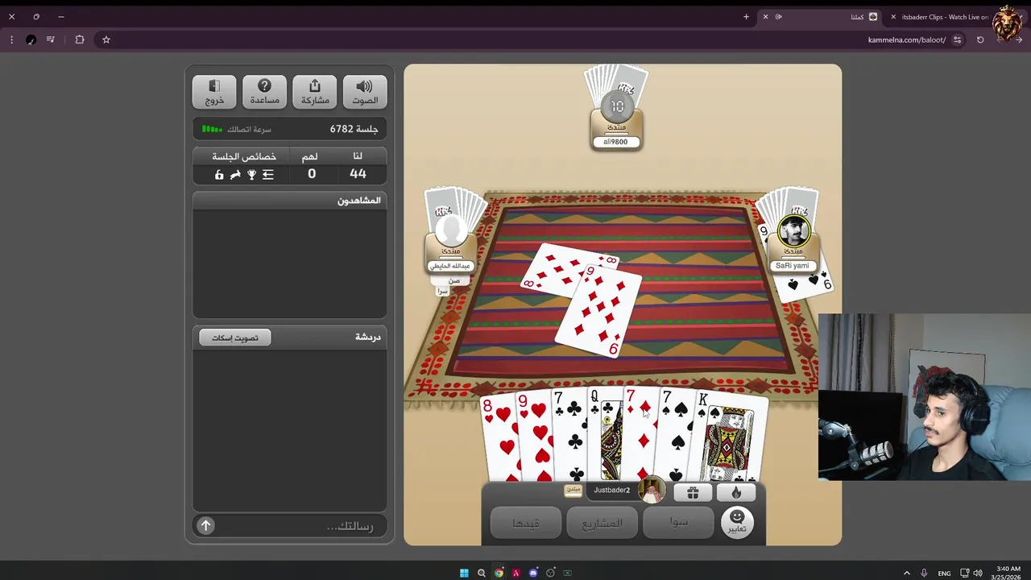
Task: Click the open padlock session property icon
Action: tap(219, 175)
